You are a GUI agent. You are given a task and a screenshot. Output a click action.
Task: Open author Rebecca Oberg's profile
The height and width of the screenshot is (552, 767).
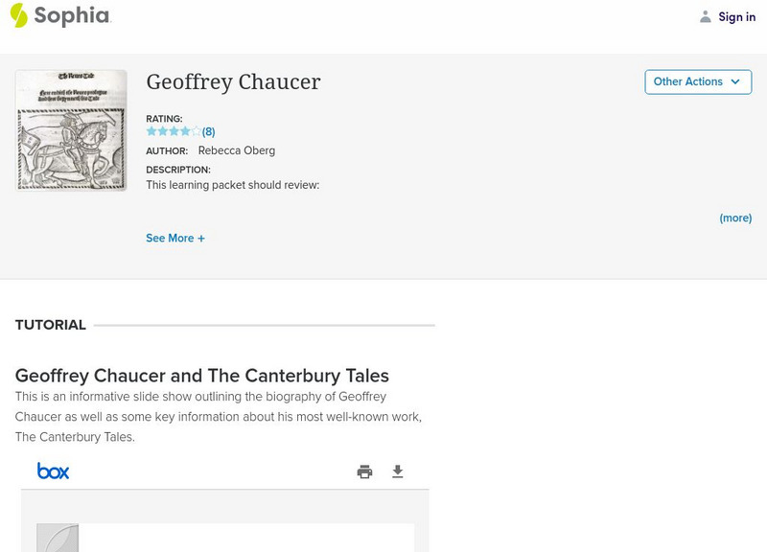(235, 150)
